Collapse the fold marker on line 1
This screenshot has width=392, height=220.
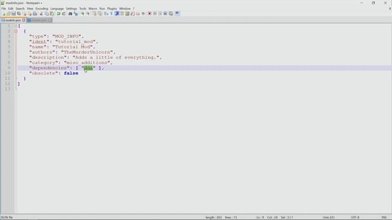[16, 26]
